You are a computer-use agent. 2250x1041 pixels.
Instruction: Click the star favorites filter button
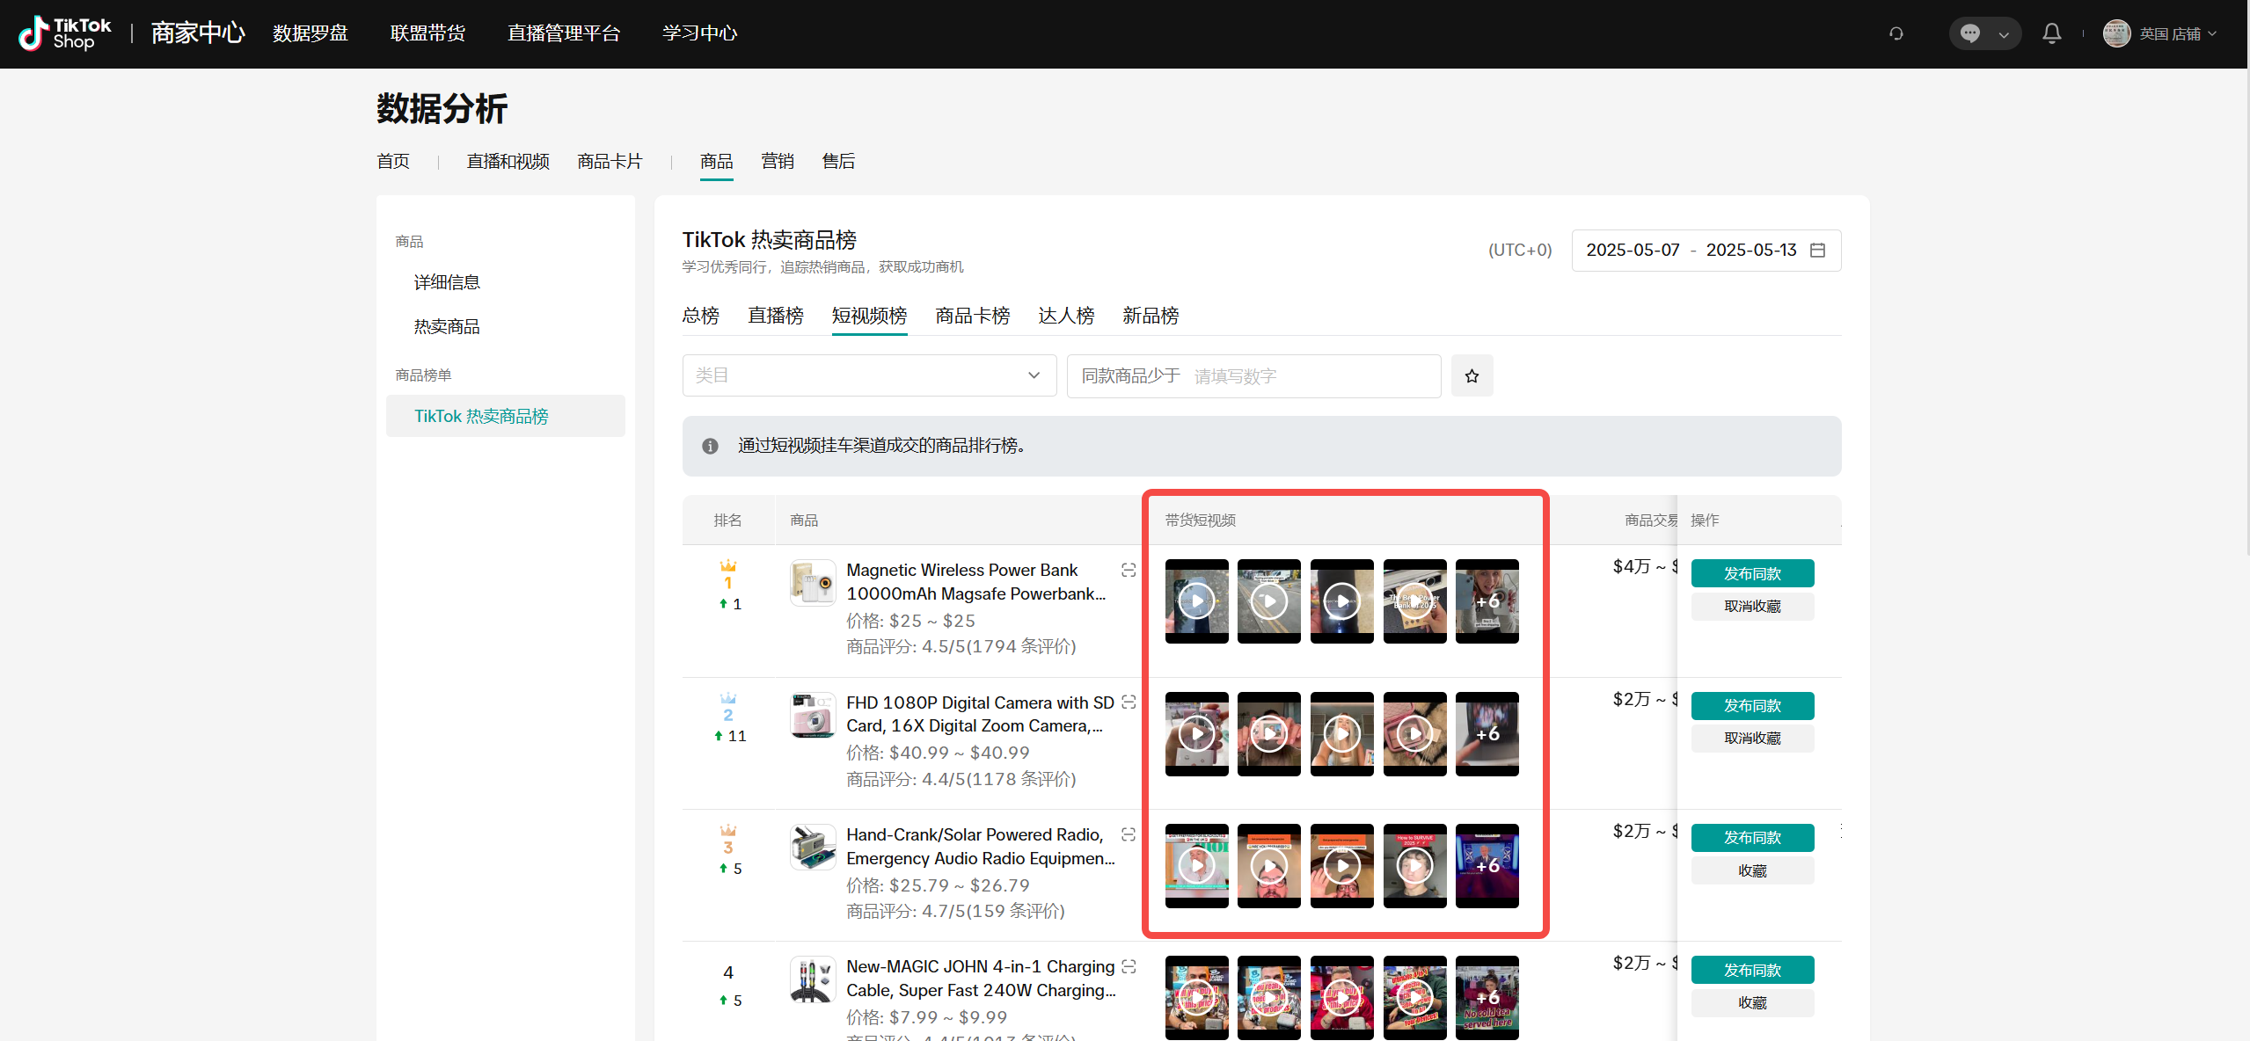coord(1472,376)
